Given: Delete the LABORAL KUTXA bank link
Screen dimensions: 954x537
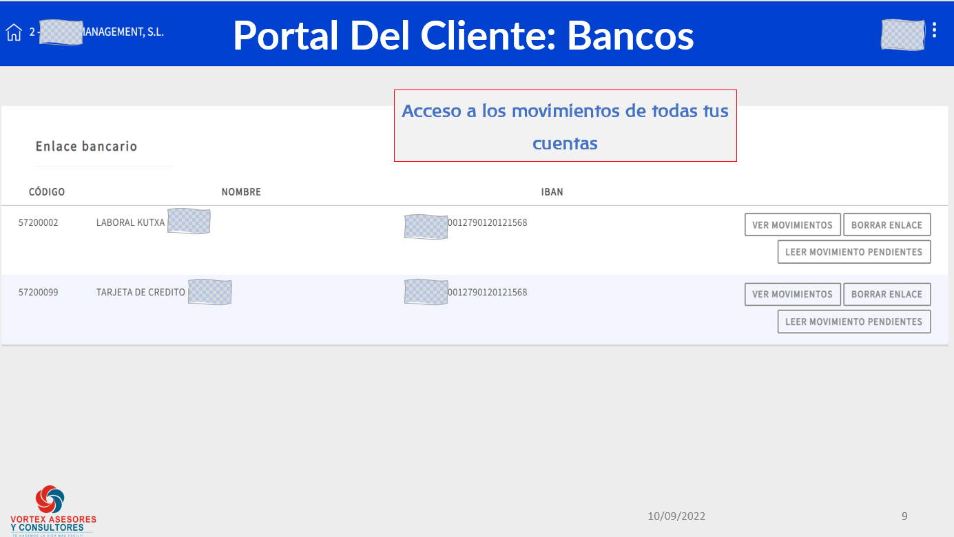Looking at the screenshot, I should [x=886, y=225].
